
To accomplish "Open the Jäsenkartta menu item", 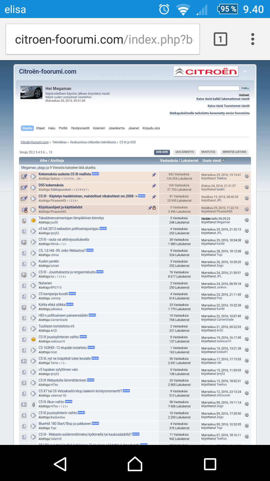I will click(x=116, y=128).
